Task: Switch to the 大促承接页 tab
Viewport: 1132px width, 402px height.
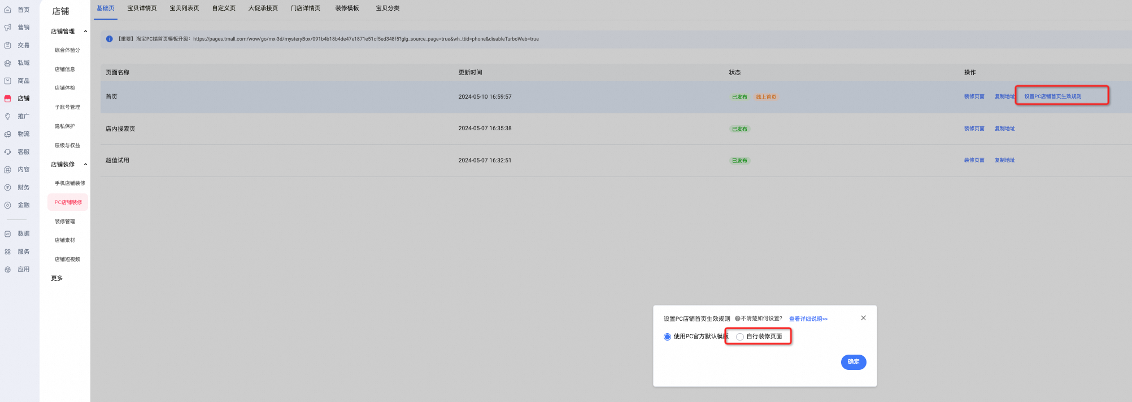Action: click(x=263, y=8)
